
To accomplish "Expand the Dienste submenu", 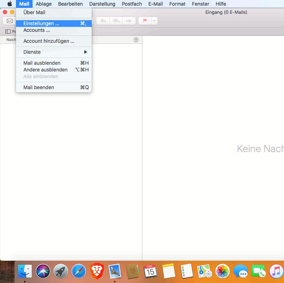I will [54, 52].
